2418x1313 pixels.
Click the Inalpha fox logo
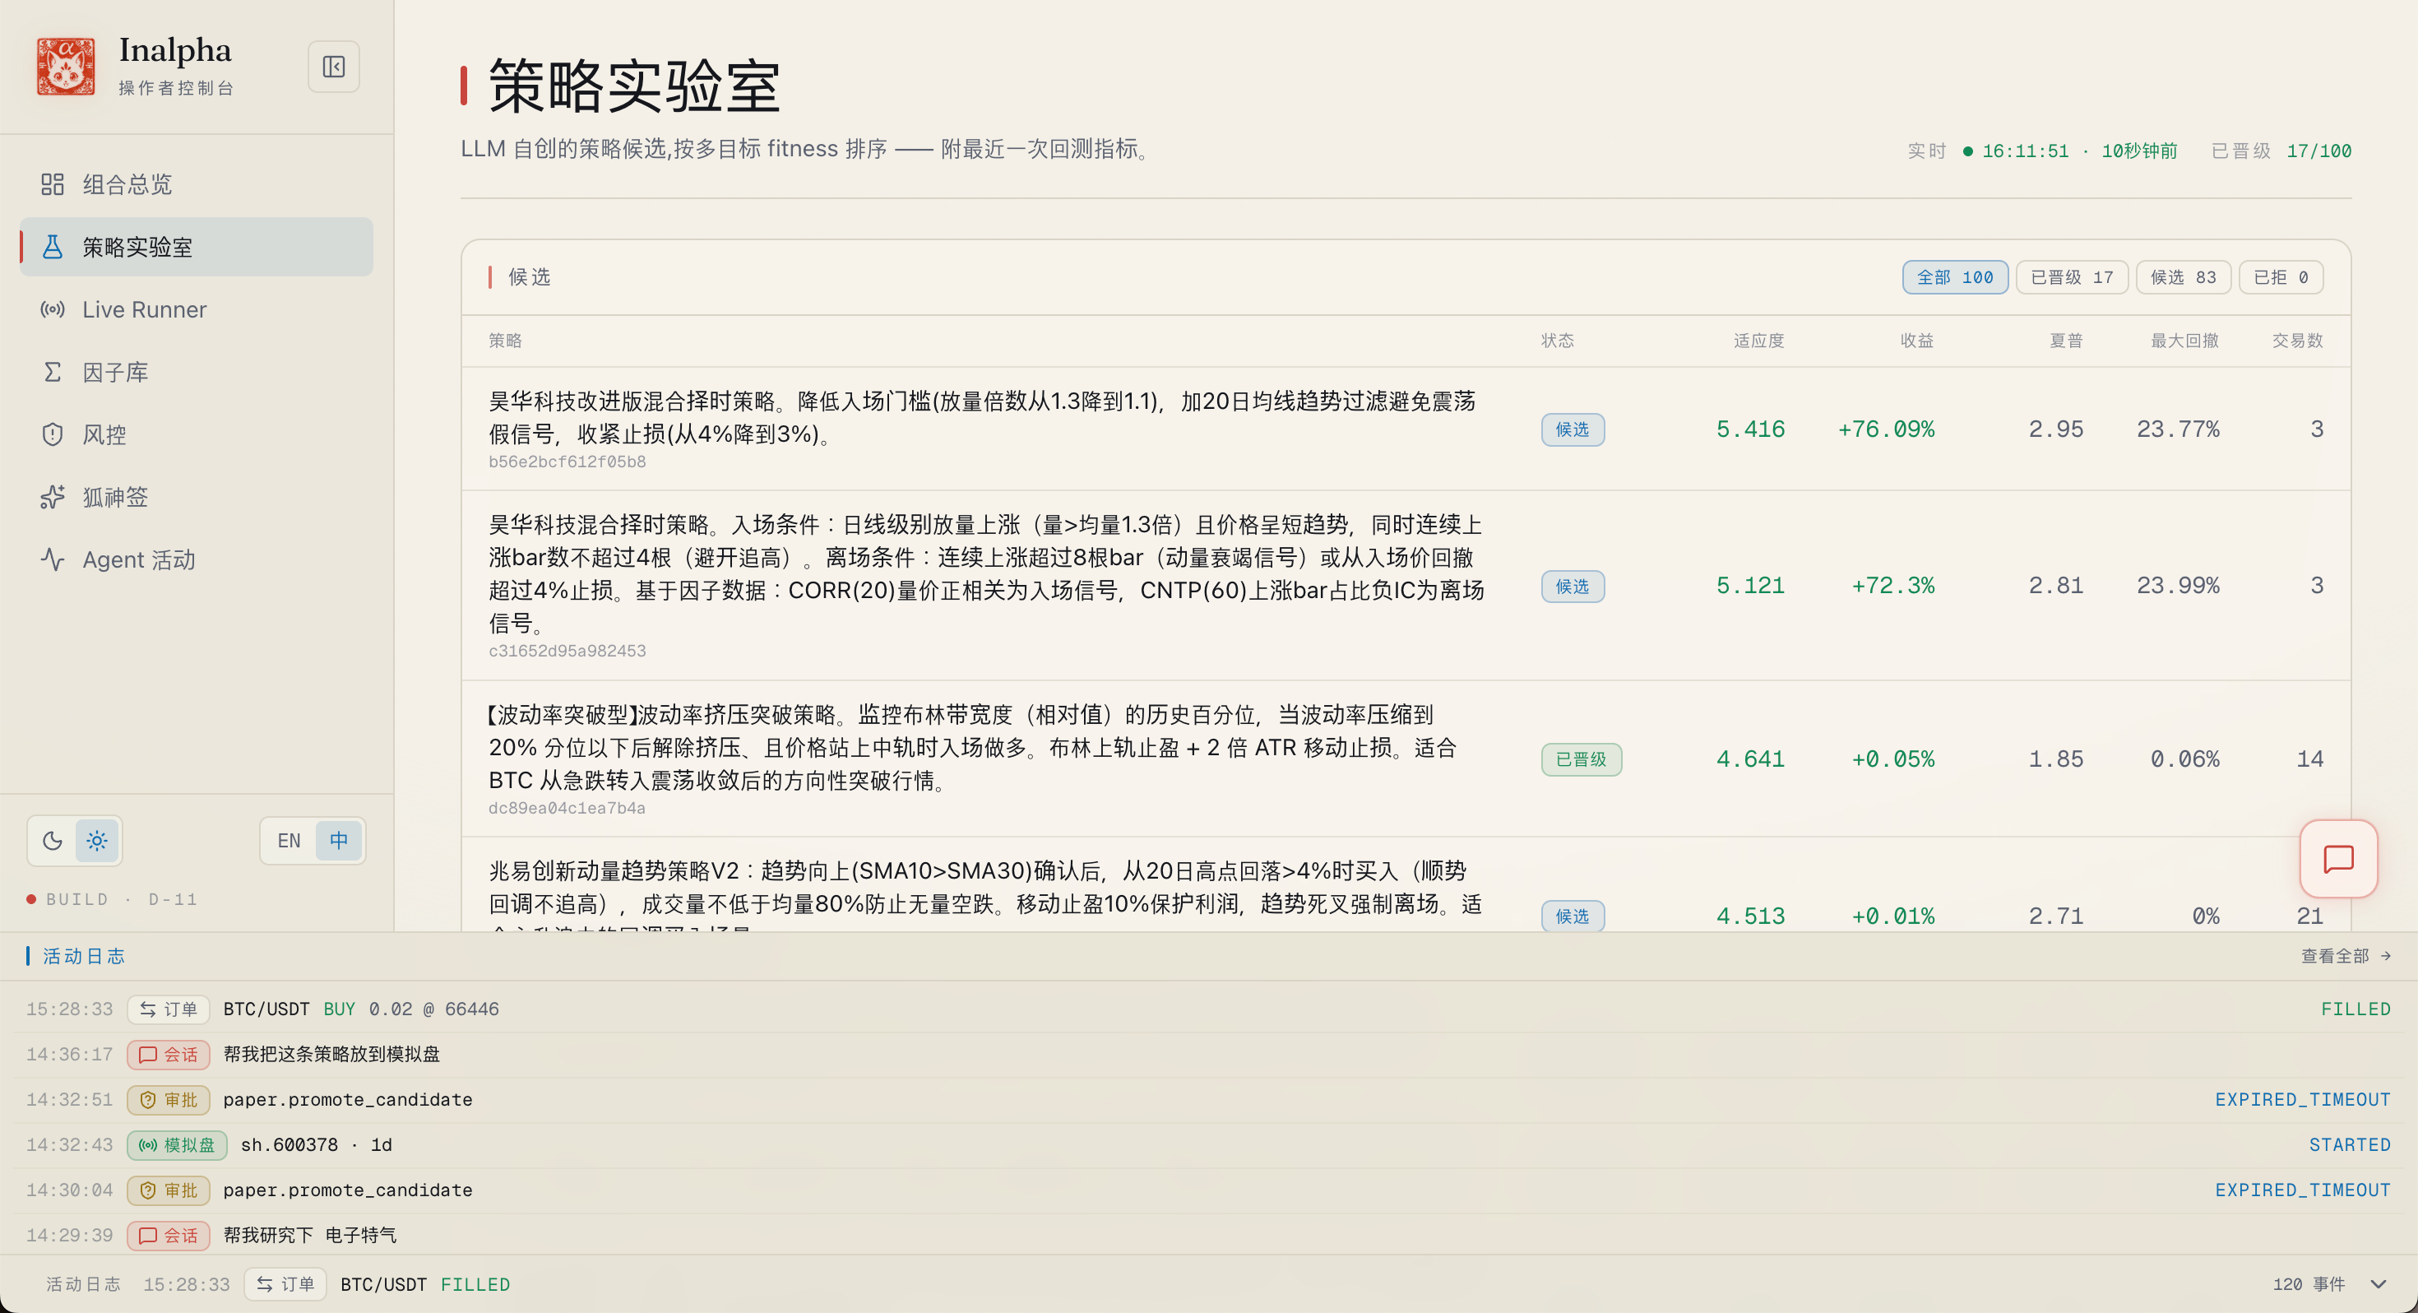coord(66,67)
